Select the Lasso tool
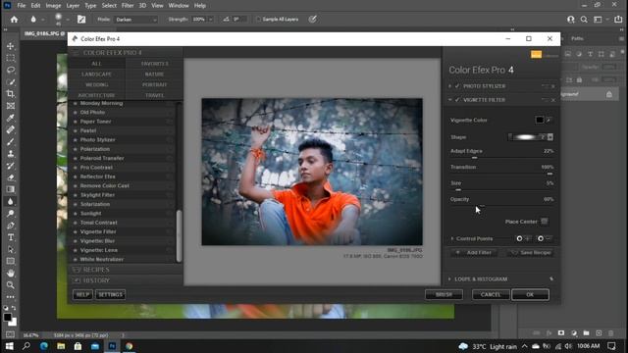 (x=11, y=70)
